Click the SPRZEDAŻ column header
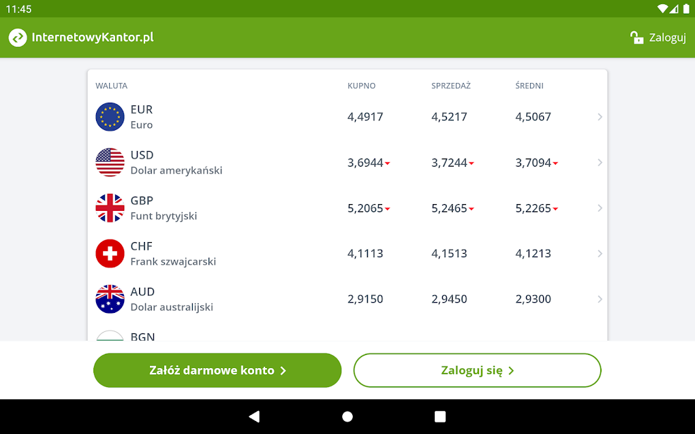 pyautogui.click(x=450, y=86)
